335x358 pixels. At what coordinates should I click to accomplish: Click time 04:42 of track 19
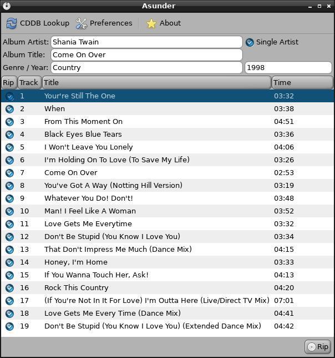pyautogui.click(x=284, y=326)
